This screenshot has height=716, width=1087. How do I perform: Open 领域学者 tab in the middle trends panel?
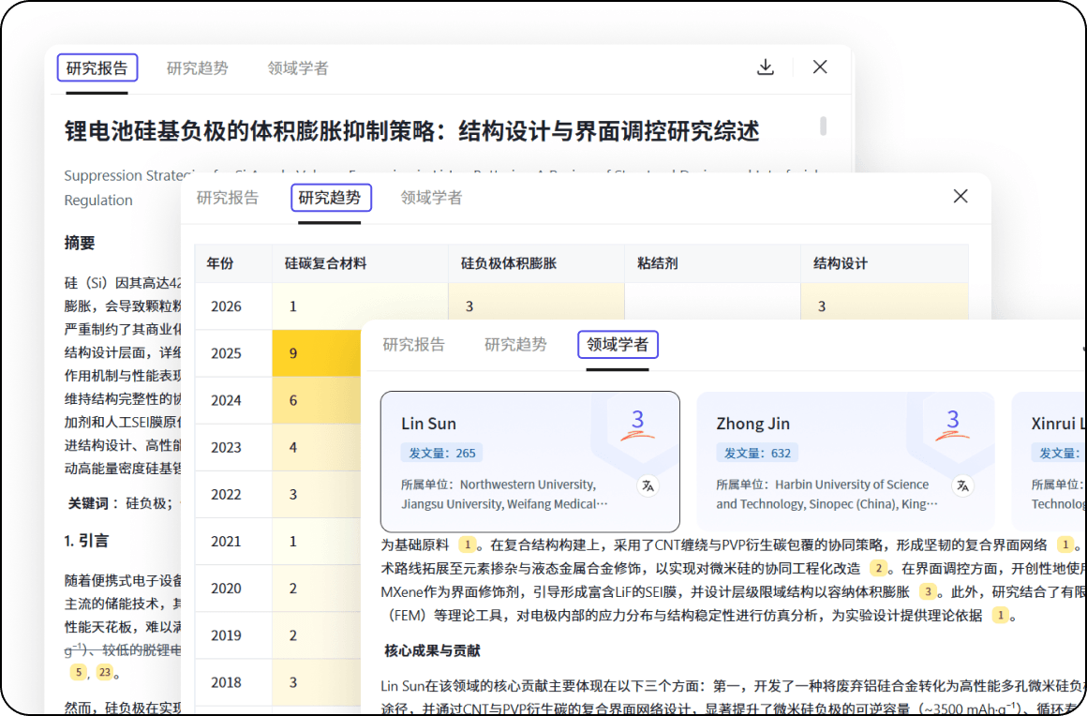[431, 198]
